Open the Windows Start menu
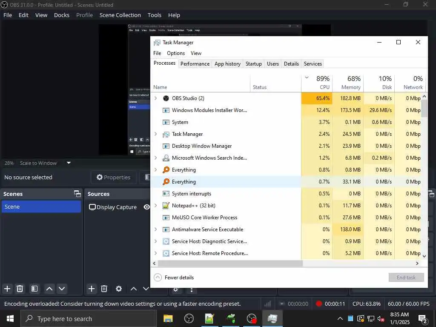This screenshot has height=327, width=436. pos(10,318)
